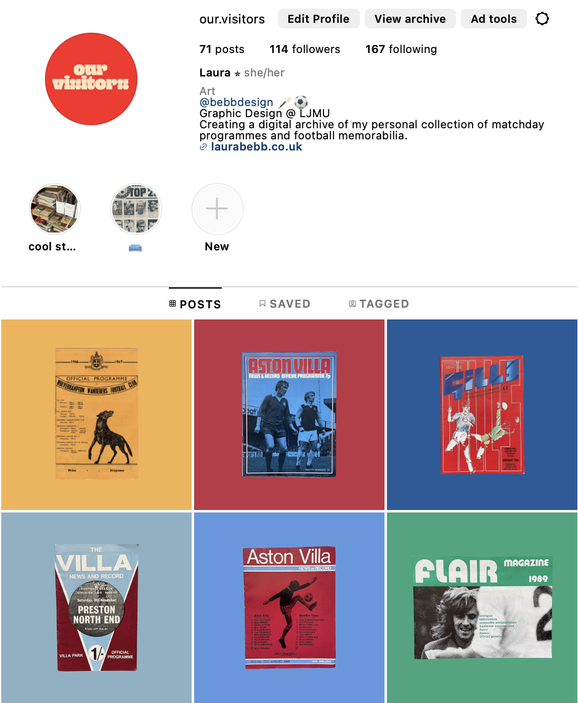
Task: Click the our visitors profile picture
Action: [x=91, y=79]
